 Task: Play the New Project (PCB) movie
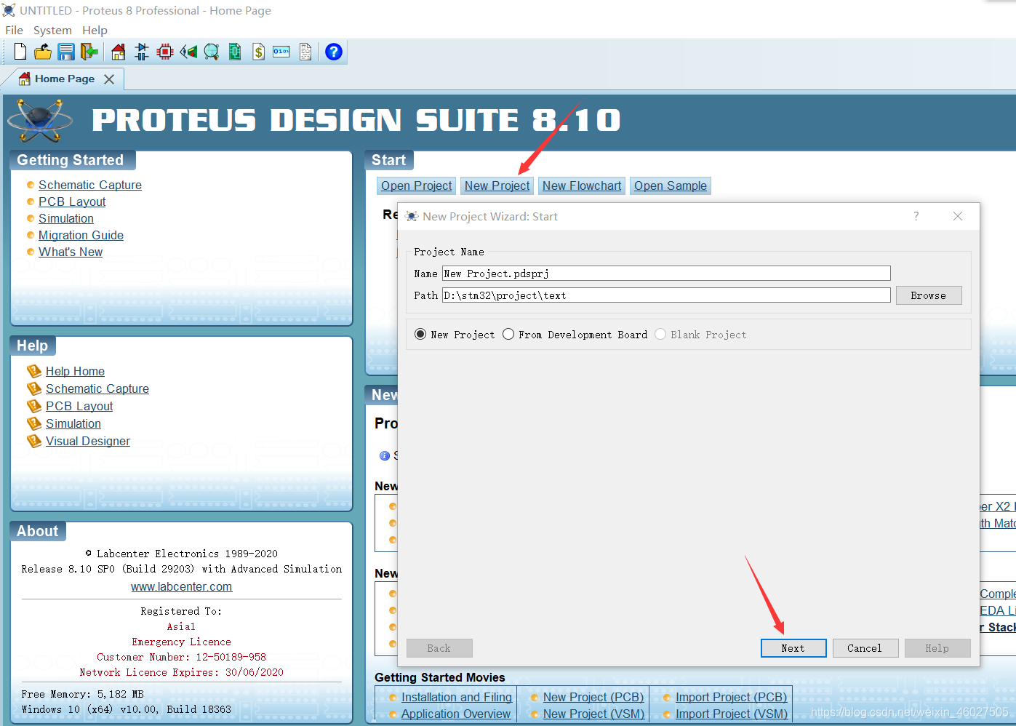click(593, 697)
